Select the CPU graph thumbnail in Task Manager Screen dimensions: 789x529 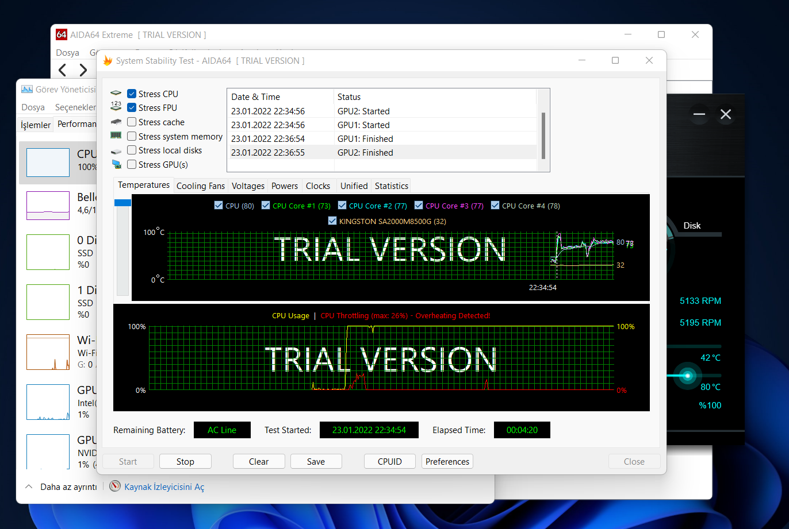pyautogui.click(x=48, y=163)
